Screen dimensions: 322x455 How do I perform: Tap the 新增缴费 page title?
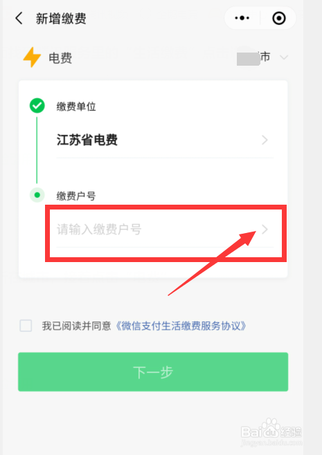tap(61, 19)
